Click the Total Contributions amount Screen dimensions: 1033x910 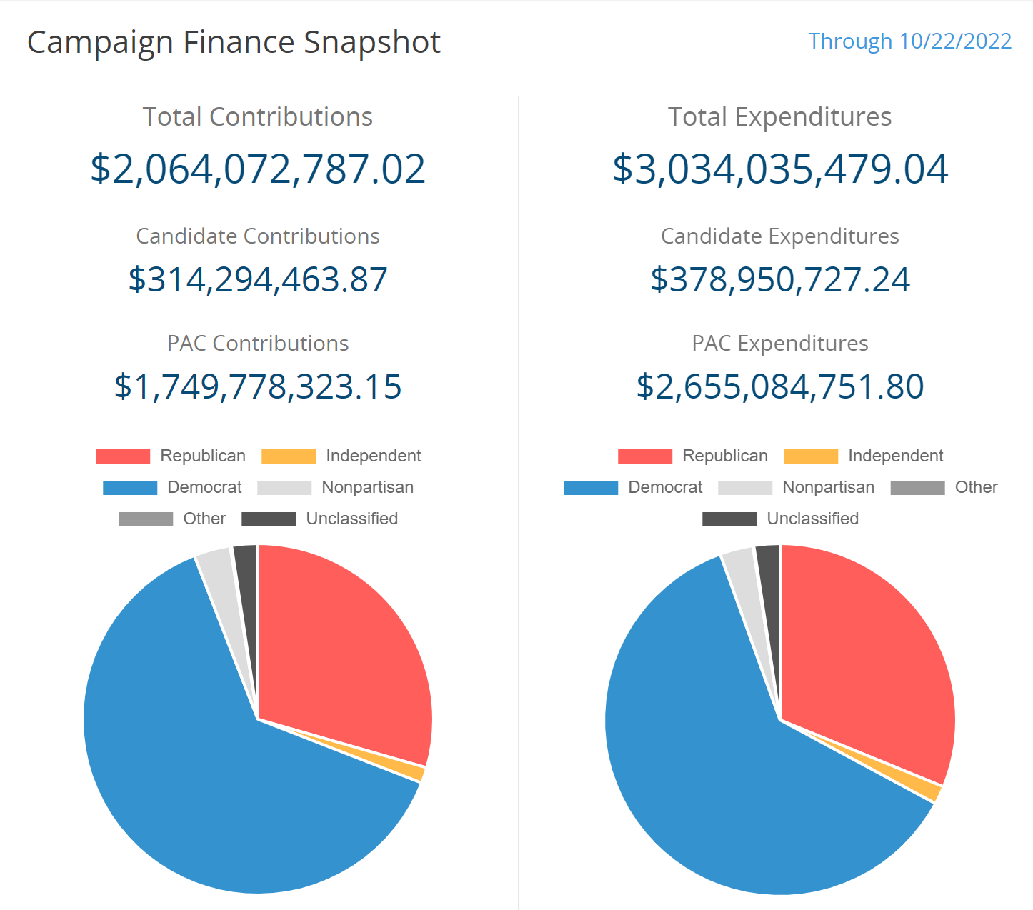(x=258, y=169)
